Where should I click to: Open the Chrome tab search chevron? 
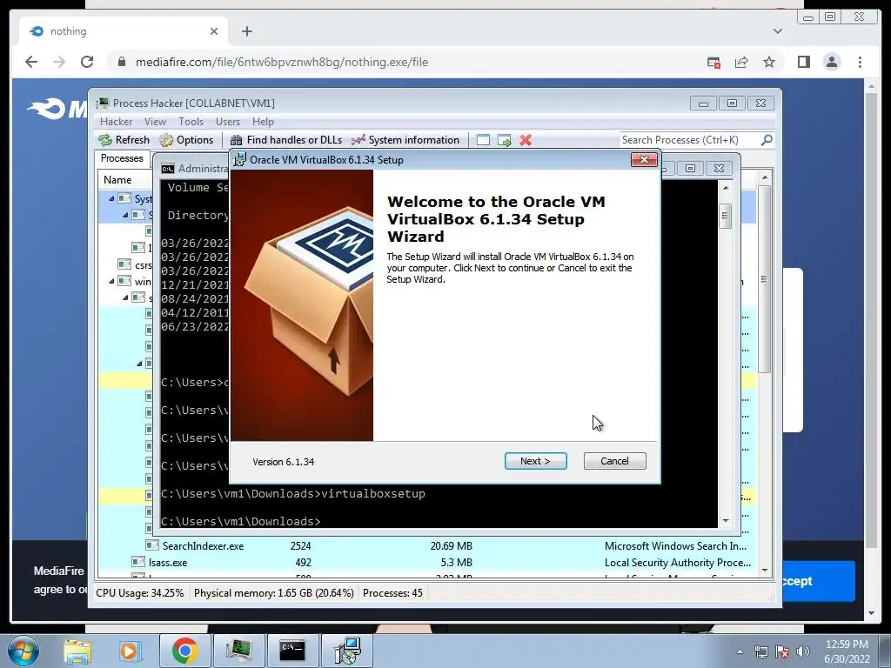tap(778, 31)
